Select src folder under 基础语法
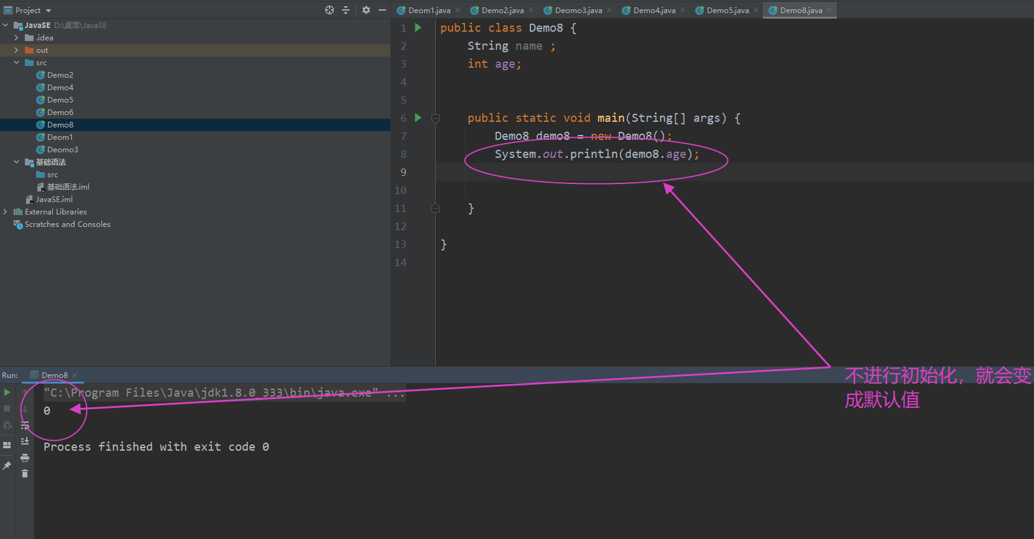This screenshot has width=1034, height=539. point(52,175)
